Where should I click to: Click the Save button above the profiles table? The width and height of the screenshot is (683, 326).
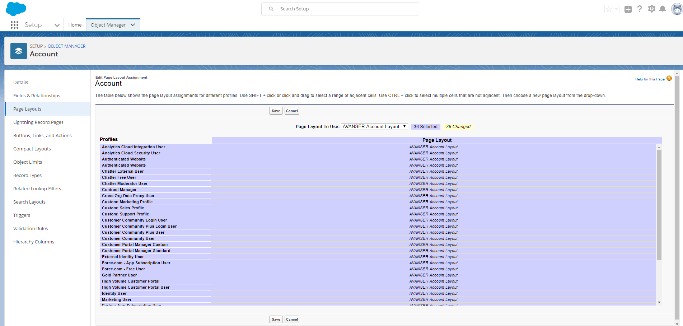(x=276, y=111)
